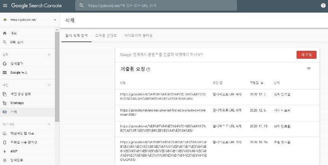The height and width of the screenshot is (165, 328).
Task: Click the long encoded URL in 2020. 10. 16. row
Action: pos(164,151)
